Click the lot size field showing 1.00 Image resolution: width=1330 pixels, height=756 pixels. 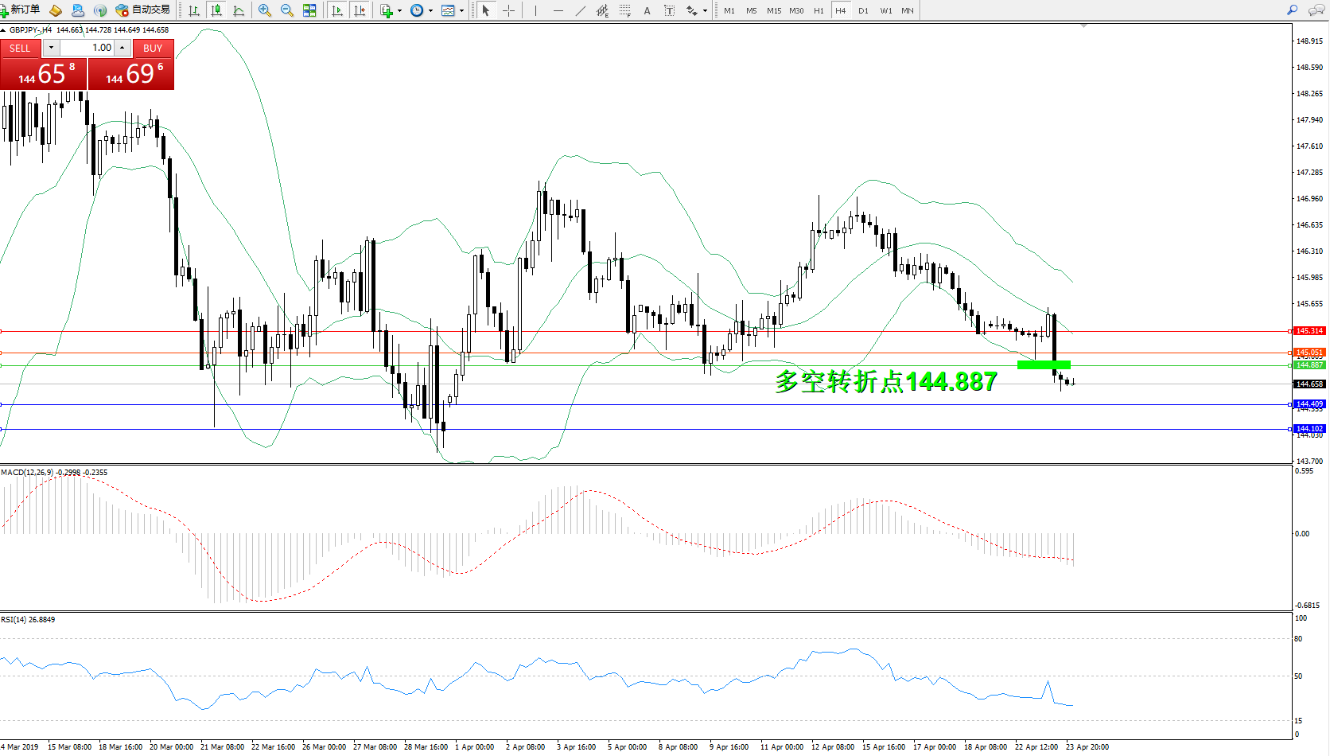[88, 48]
